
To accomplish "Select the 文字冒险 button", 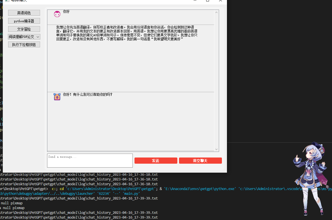I will 24,29.
